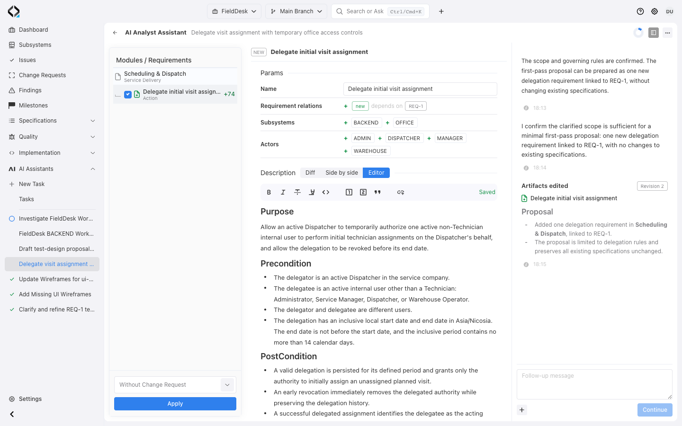Image resolution: width=682 pixels, height=426 pixels.
Task: Click the Search or Ask box
Action: (x=380, y=11)
